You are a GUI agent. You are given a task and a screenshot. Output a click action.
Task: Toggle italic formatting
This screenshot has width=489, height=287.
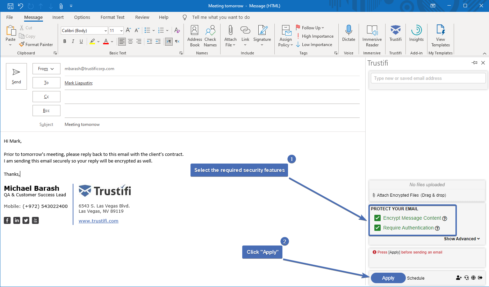pyautogui.click(x=73, y=41)
